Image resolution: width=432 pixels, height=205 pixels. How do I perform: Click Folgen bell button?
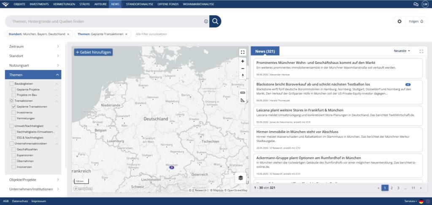416,21
